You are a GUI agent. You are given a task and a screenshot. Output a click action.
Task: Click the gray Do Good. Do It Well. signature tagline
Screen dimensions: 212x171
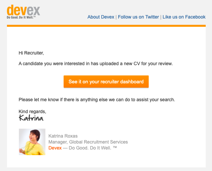pyautogui.click(x=90, y=148)
